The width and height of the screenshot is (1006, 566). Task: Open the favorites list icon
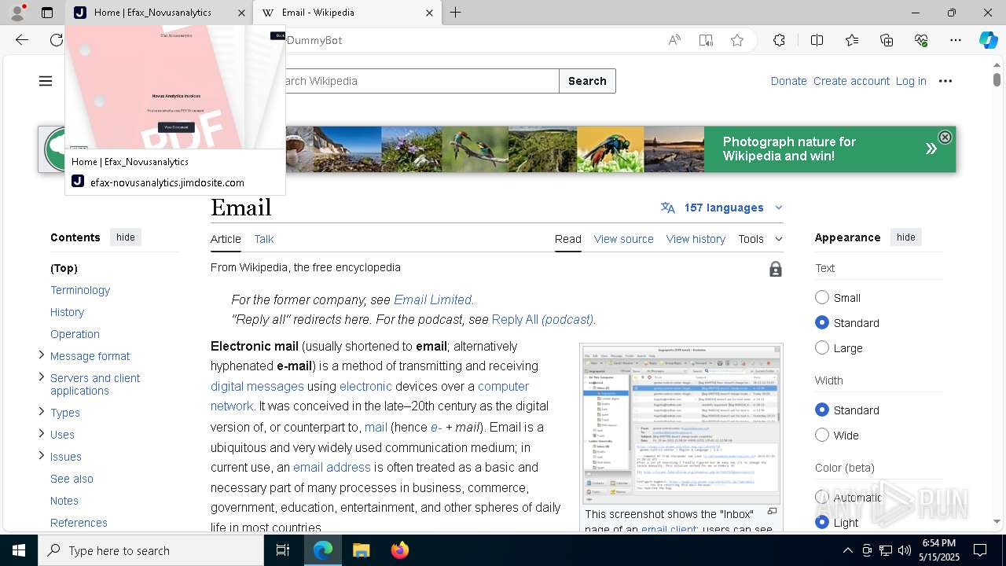tap(852, 40)
